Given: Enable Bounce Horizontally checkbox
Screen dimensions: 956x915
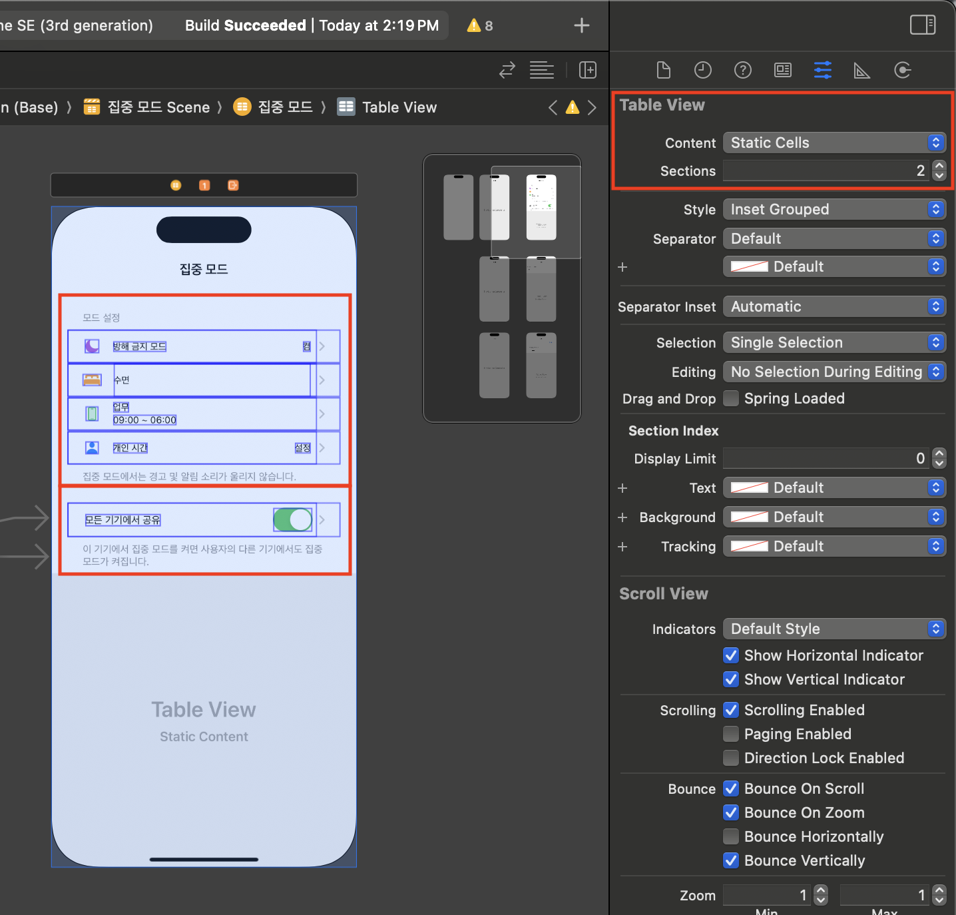Looking at the screenshot, I should pos(731,836).
